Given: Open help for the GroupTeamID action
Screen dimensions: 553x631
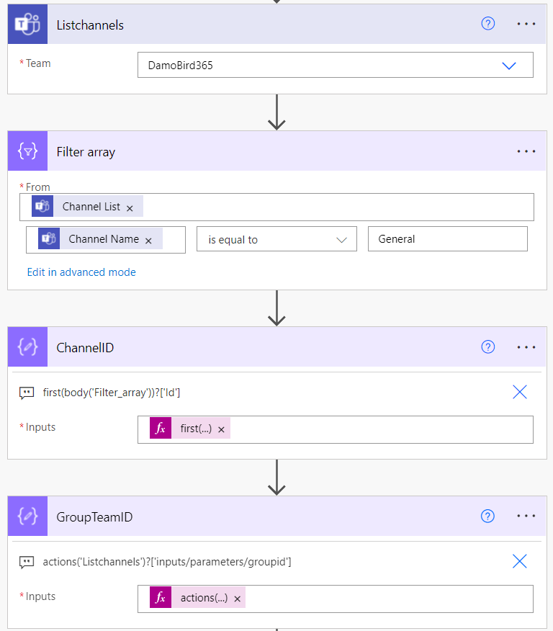Looking at the screenshot, I should [x=488, y=516].
